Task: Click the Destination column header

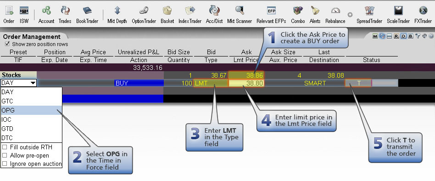Action: [x=324, y=60]
